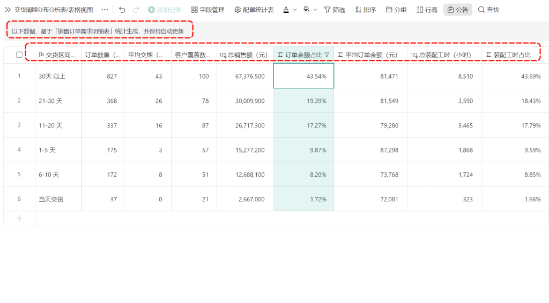Select the 17.27% cell
The image size is (549, 303).
(x=303, y=125)
